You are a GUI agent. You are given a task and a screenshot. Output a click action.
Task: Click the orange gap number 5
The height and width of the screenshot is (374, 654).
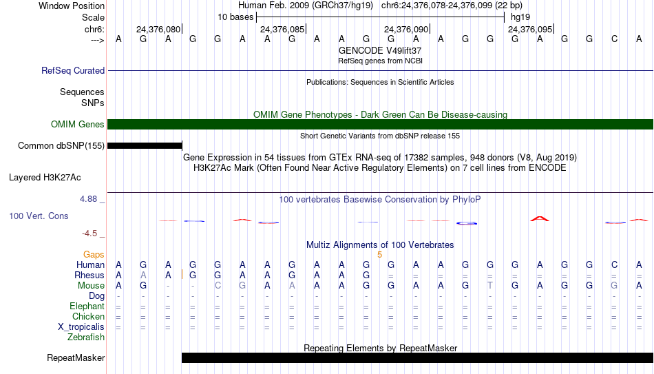pyautogui.click(x=379, y=255)
